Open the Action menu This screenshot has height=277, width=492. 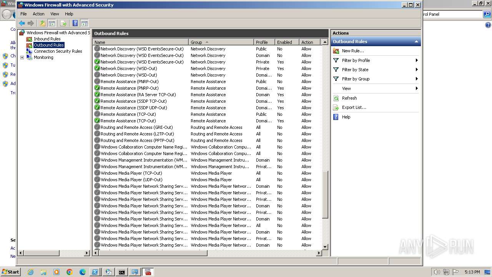click(38, 14)
